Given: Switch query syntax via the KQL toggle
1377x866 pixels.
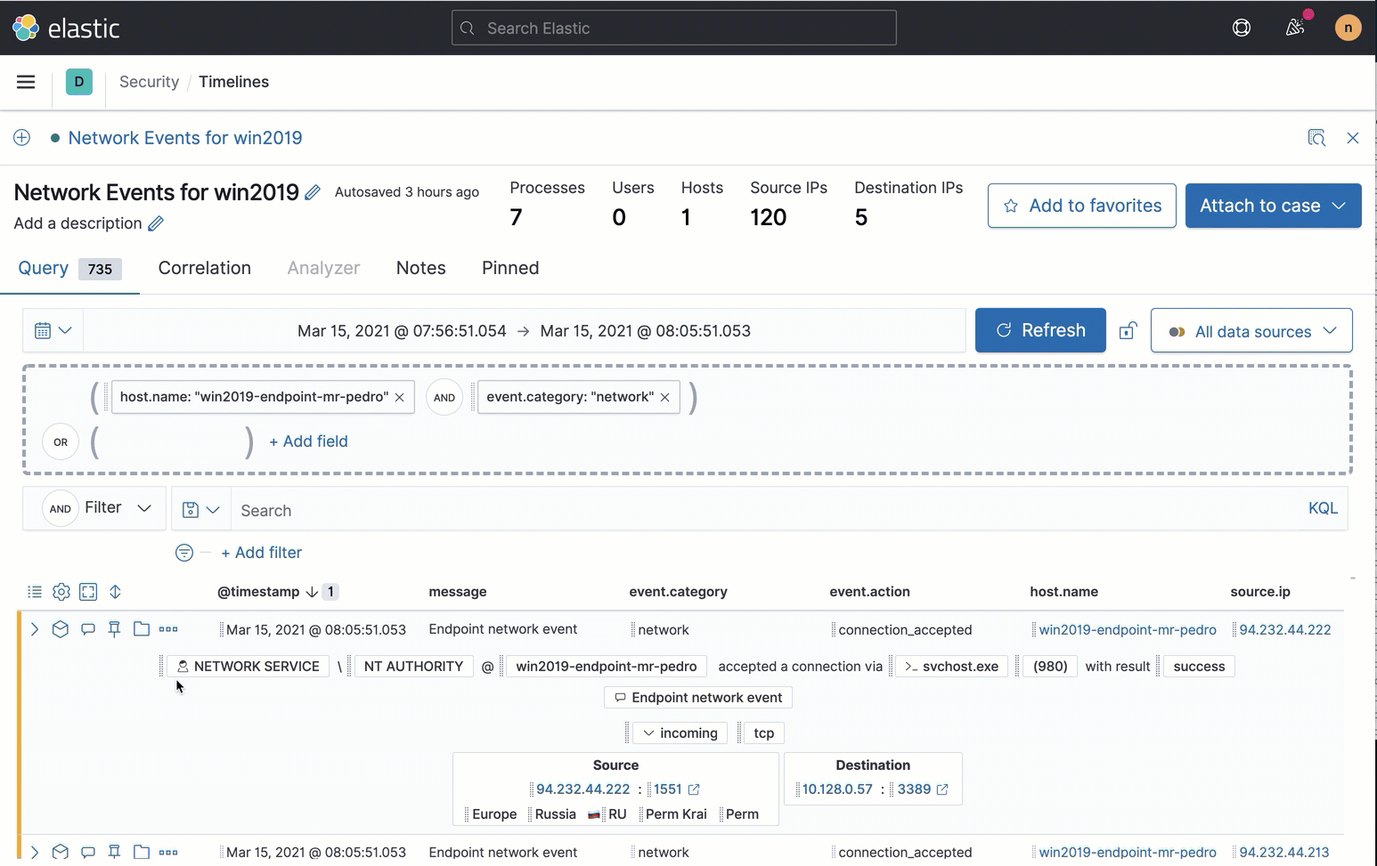Looking at the screenshot, I should [1324, 507].
